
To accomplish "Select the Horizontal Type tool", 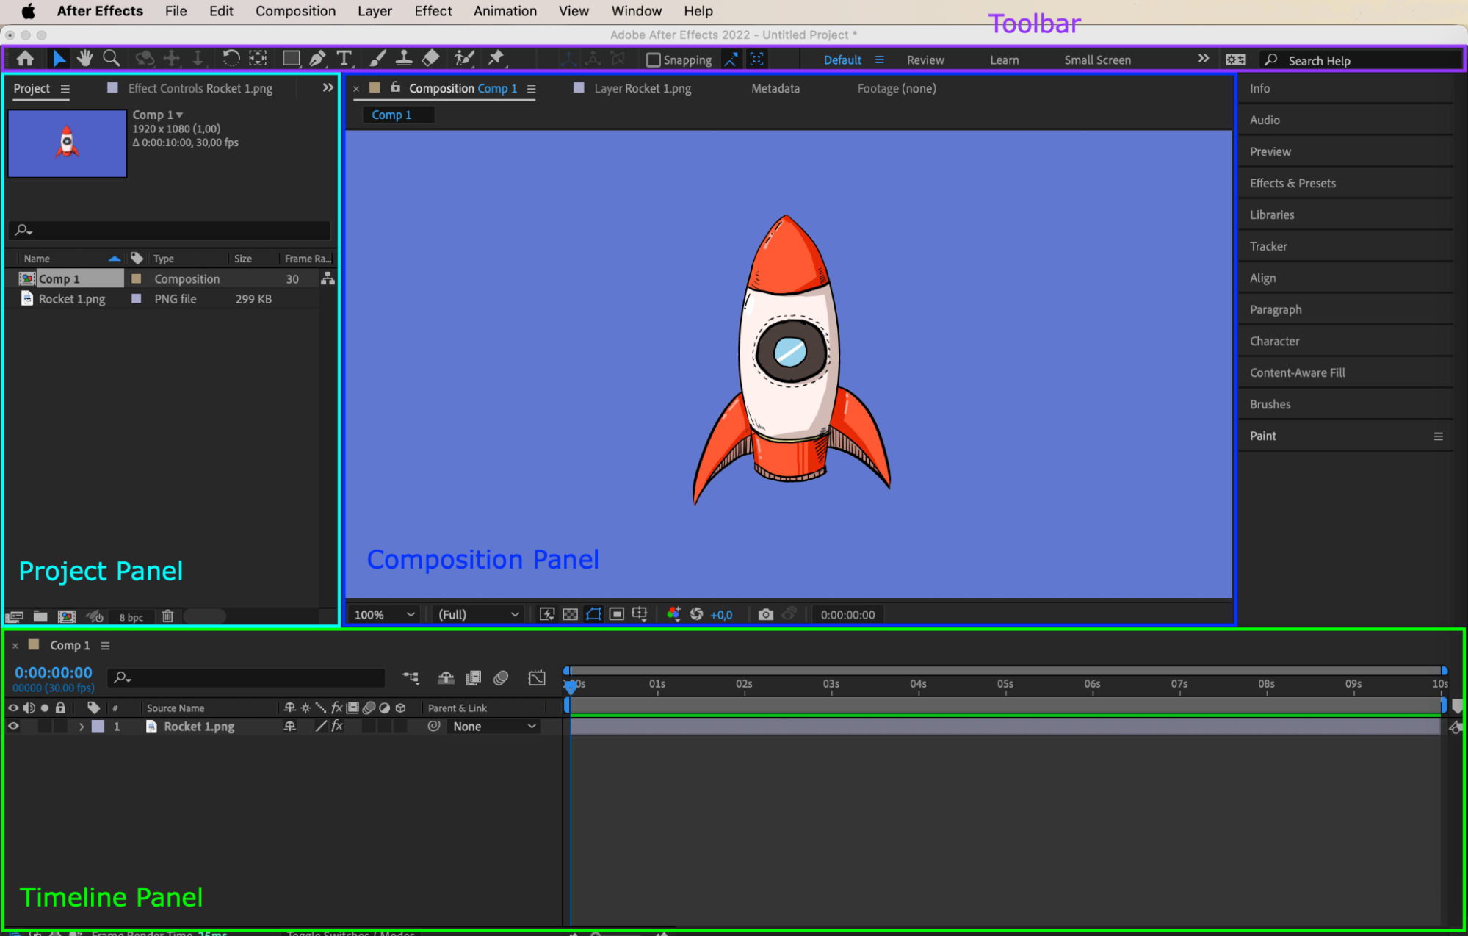I will tap(344, 59).
